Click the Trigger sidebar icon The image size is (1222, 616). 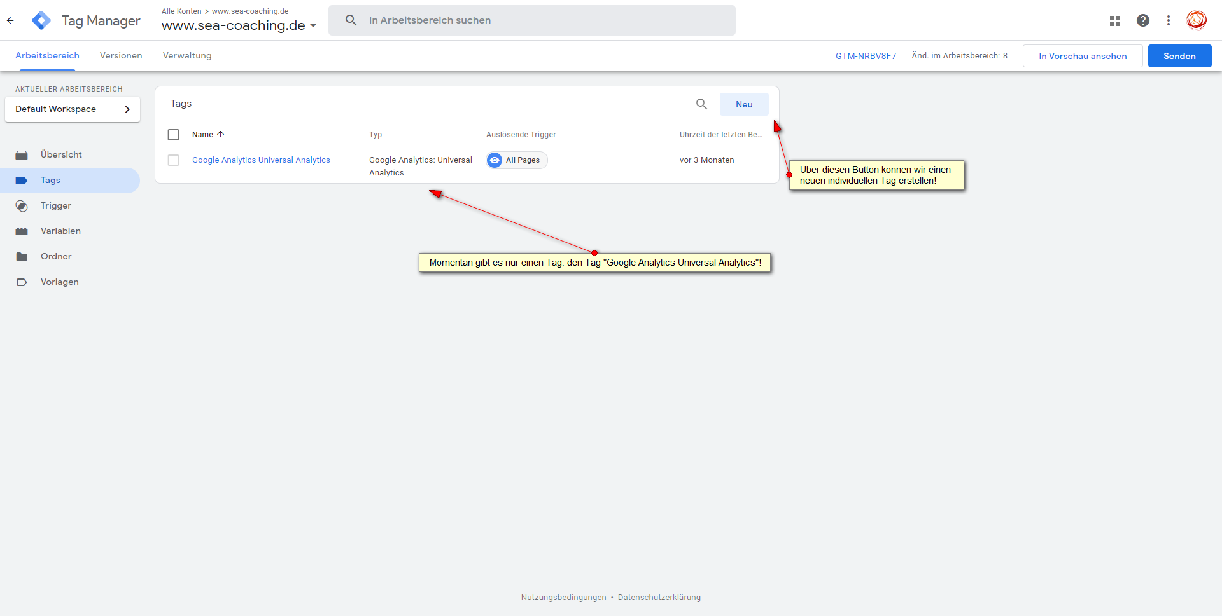click(22, 206)
